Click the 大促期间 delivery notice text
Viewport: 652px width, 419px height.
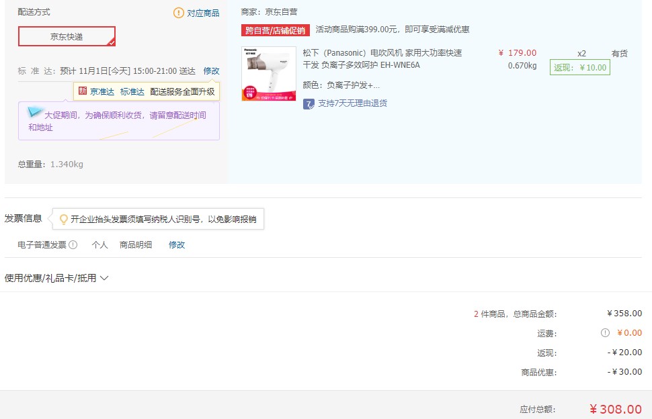[118, 122]
